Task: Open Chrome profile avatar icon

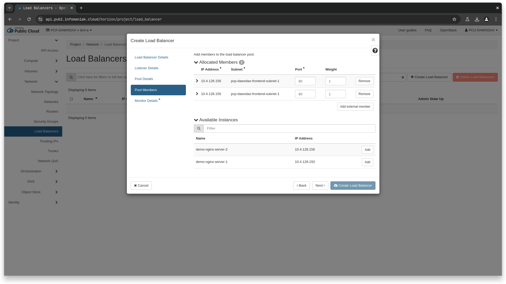Action: tap(486, 19)
